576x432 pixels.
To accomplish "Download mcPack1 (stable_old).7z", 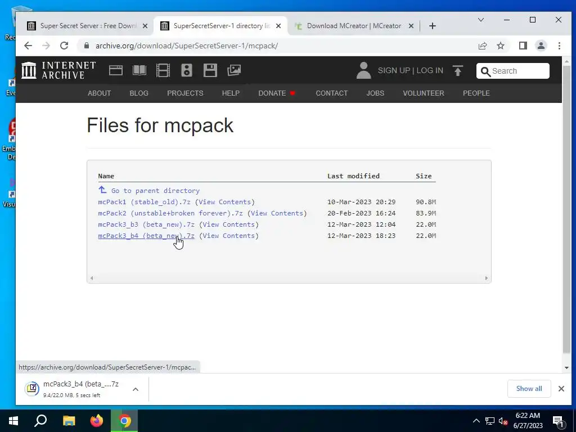I will pos(145,202).
